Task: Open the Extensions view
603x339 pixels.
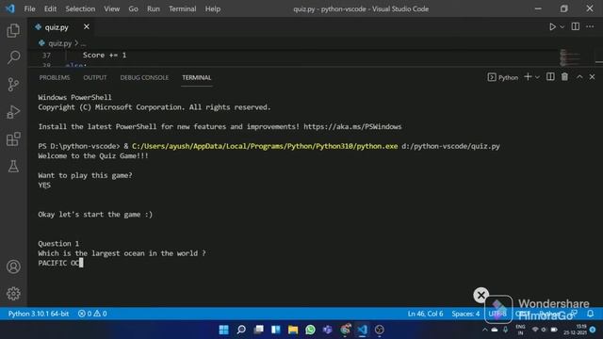Action: point(13,138)
